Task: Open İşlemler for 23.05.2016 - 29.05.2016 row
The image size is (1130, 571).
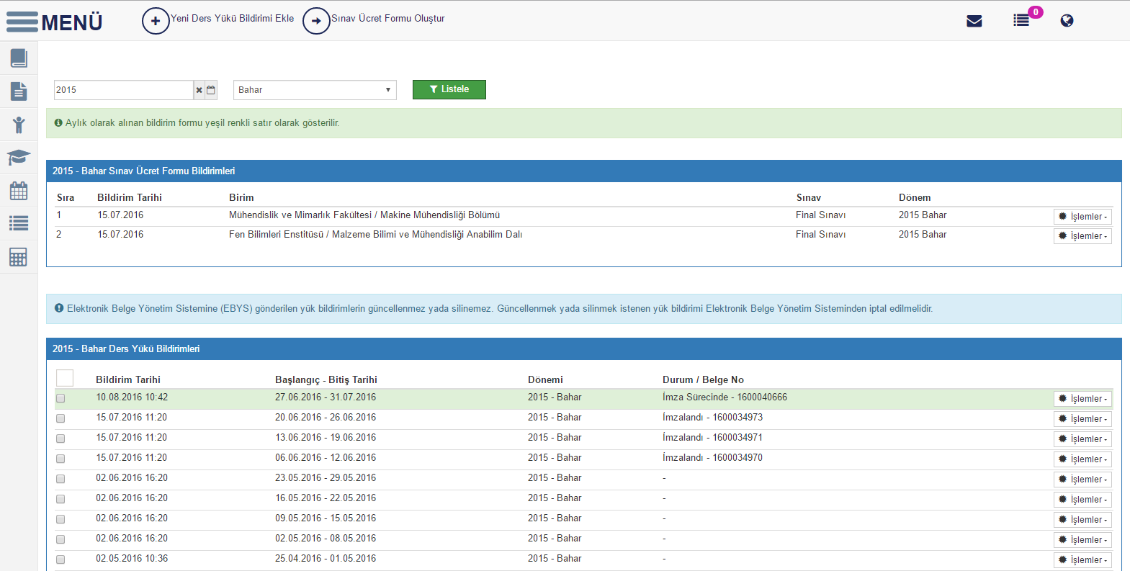Action: (x=1082, y=480)
